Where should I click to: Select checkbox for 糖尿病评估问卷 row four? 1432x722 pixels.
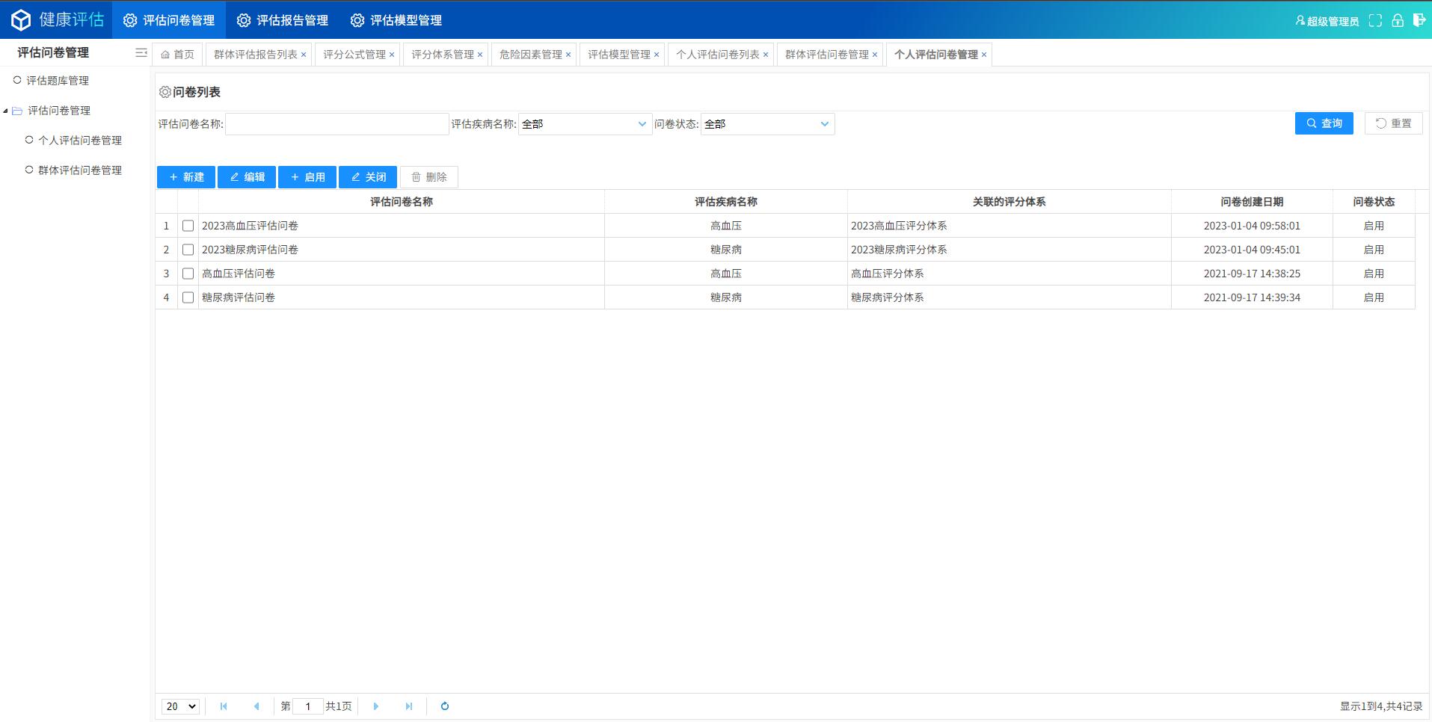click(x=188, y=297)
